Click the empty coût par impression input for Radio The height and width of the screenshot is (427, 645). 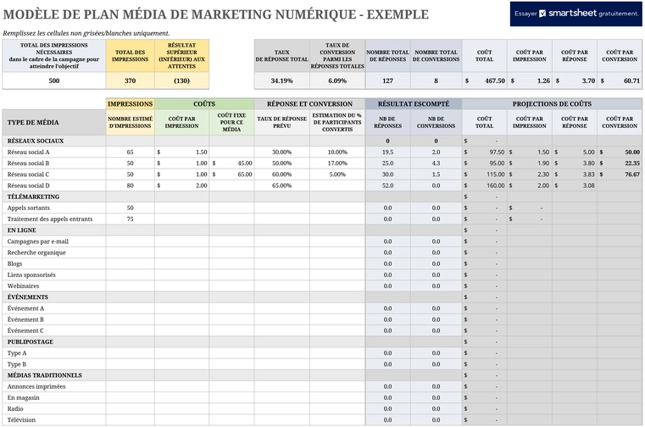click(x=182, y=408)
